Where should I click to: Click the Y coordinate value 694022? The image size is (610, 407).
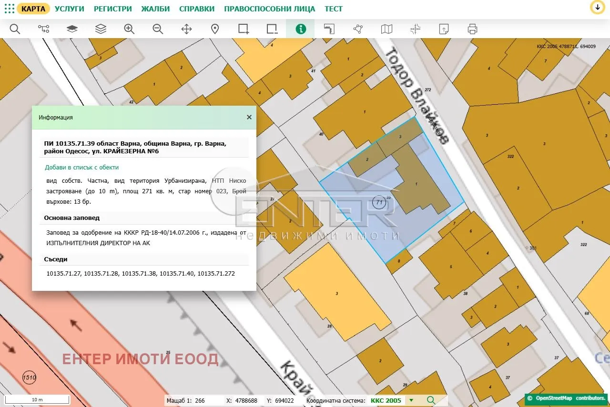(x=285, y=401)
